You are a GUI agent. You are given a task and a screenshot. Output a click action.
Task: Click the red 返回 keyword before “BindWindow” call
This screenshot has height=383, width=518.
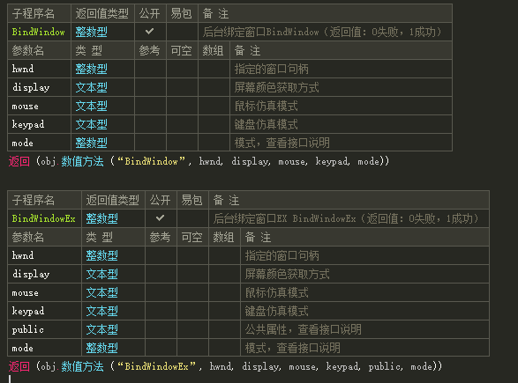pyautogui.click(x=19, y=161)
